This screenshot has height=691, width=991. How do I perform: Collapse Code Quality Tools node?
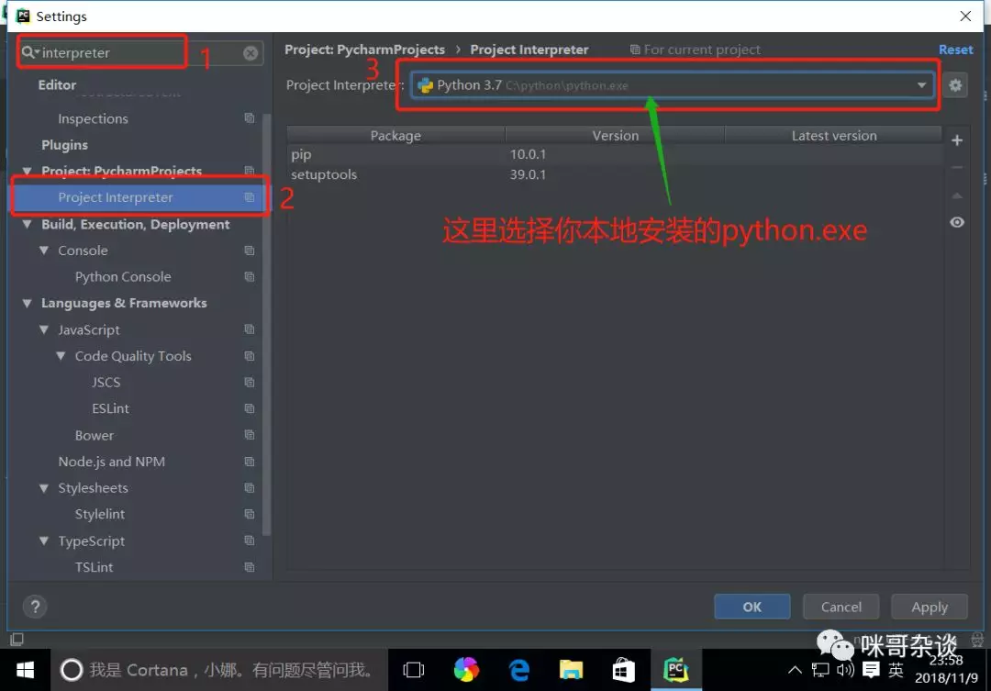(x=61, y=356)
